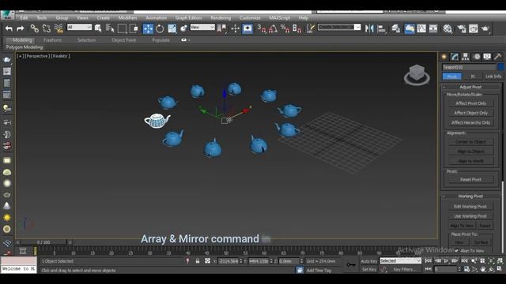Toggle Angle Snap button
This screenshot has width=506, height=284.
click(273, 28)
